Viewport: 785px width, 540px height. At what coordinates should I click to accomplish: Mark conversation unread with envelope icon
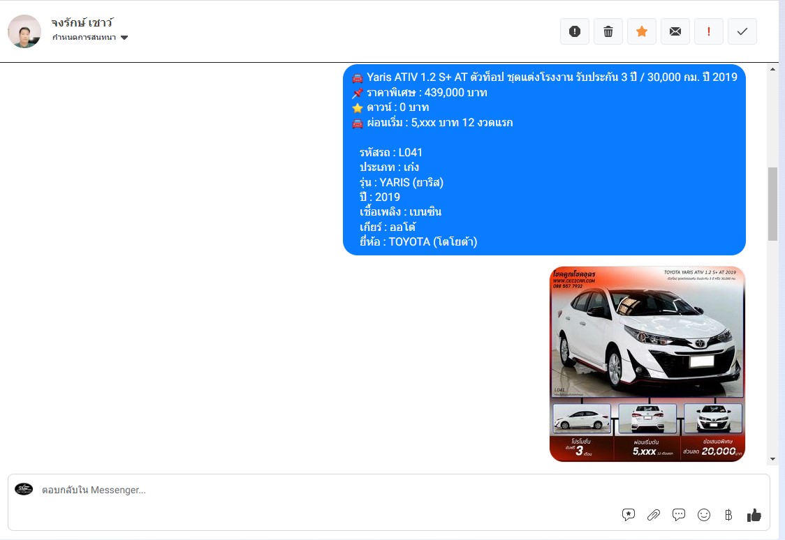(675, 31)
